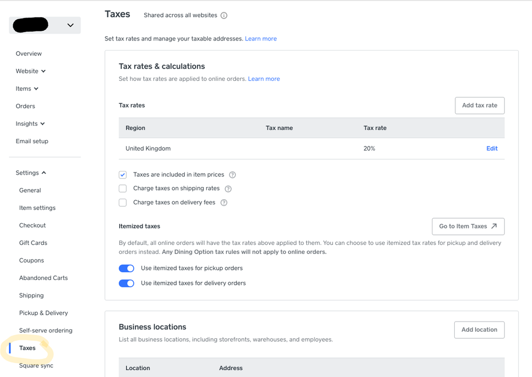Edit the United Kingdom tax rate

coord(492,149)
